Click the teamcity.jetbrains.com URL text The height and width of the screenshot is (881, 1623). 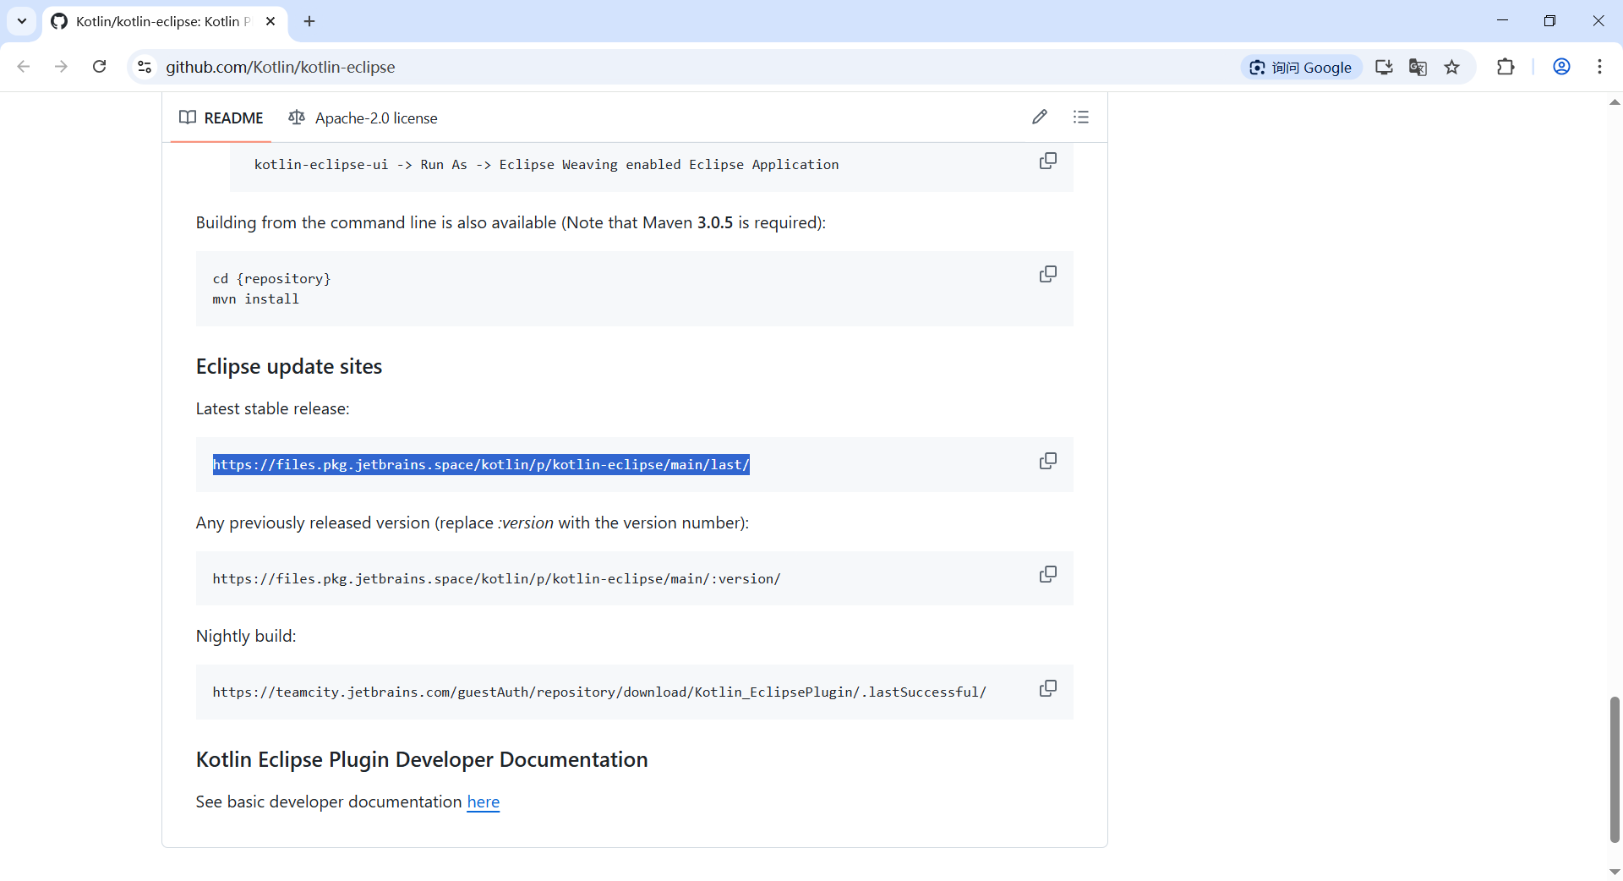(x=599, y=692)
